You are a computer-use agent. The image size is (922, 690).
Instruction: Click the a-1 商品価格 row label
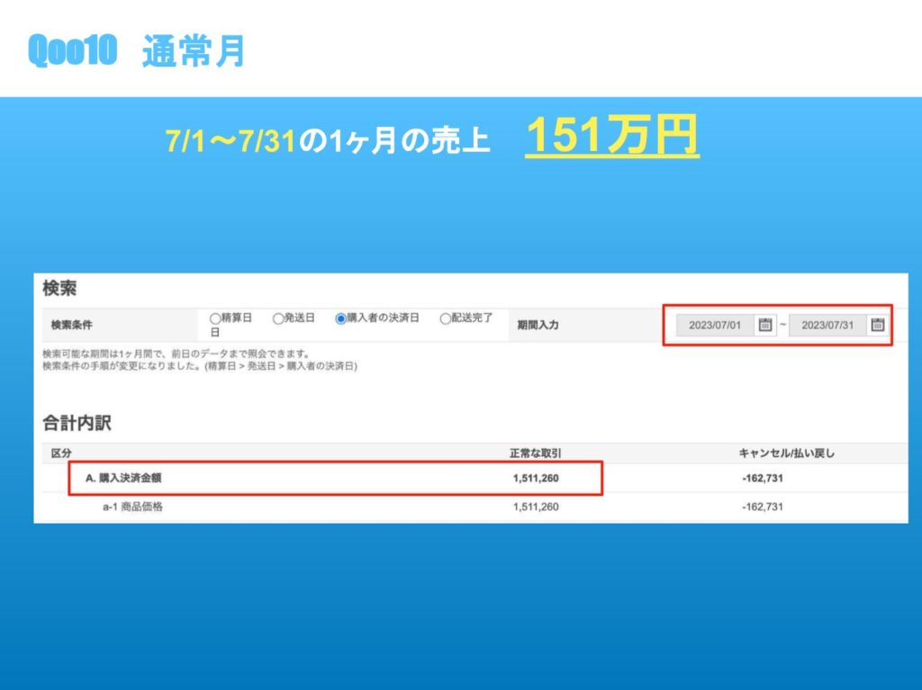[x=132, y=507]
